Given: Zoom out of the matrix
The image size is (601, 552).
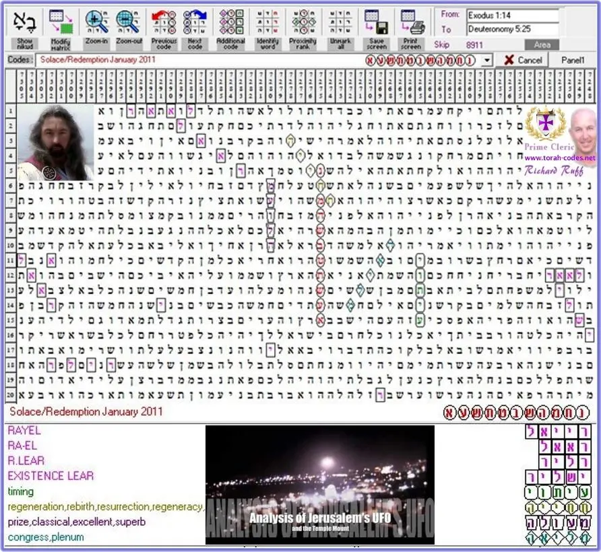Looking at the screenshot, I should 129,22.
